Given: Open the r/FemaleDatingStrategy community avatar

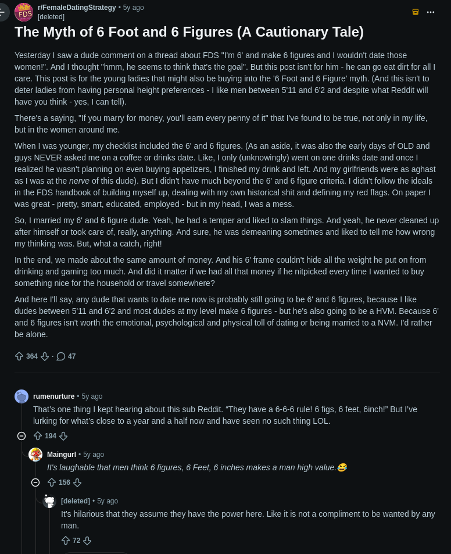Looking at the screenshot, I should coord(24,12).
